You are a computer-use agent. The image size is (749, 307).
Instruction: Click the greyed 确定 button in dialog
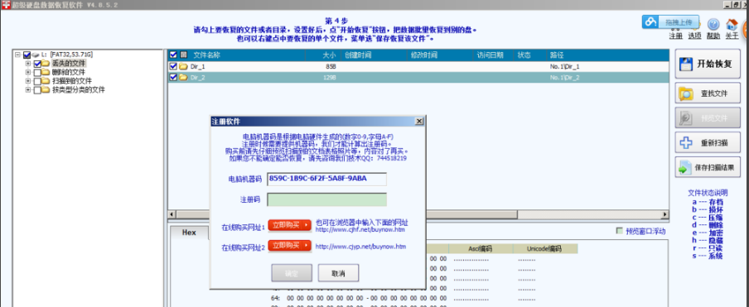(x=292, y=273)
